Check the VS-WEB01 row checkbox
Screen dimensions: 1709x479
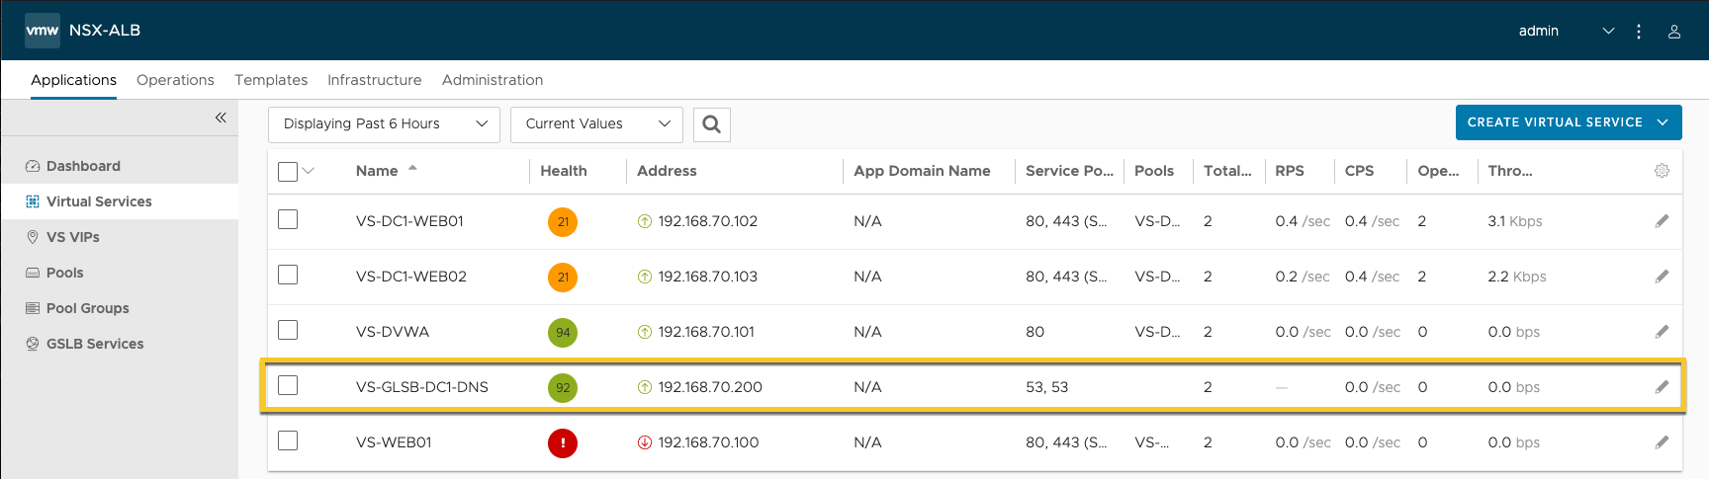[288, 440]
